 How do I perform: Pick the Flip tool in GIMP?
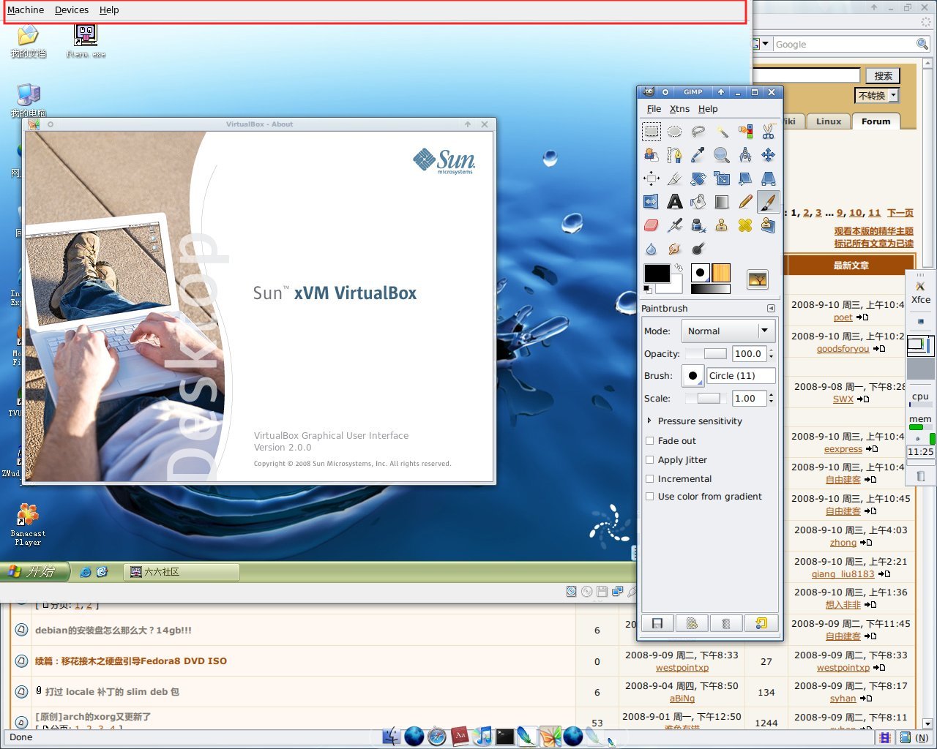[652, 202]
